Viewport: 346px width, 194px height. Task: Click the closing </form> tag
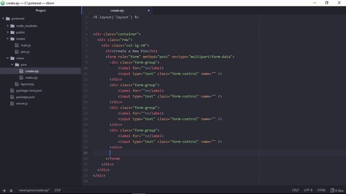pos(112,158)
